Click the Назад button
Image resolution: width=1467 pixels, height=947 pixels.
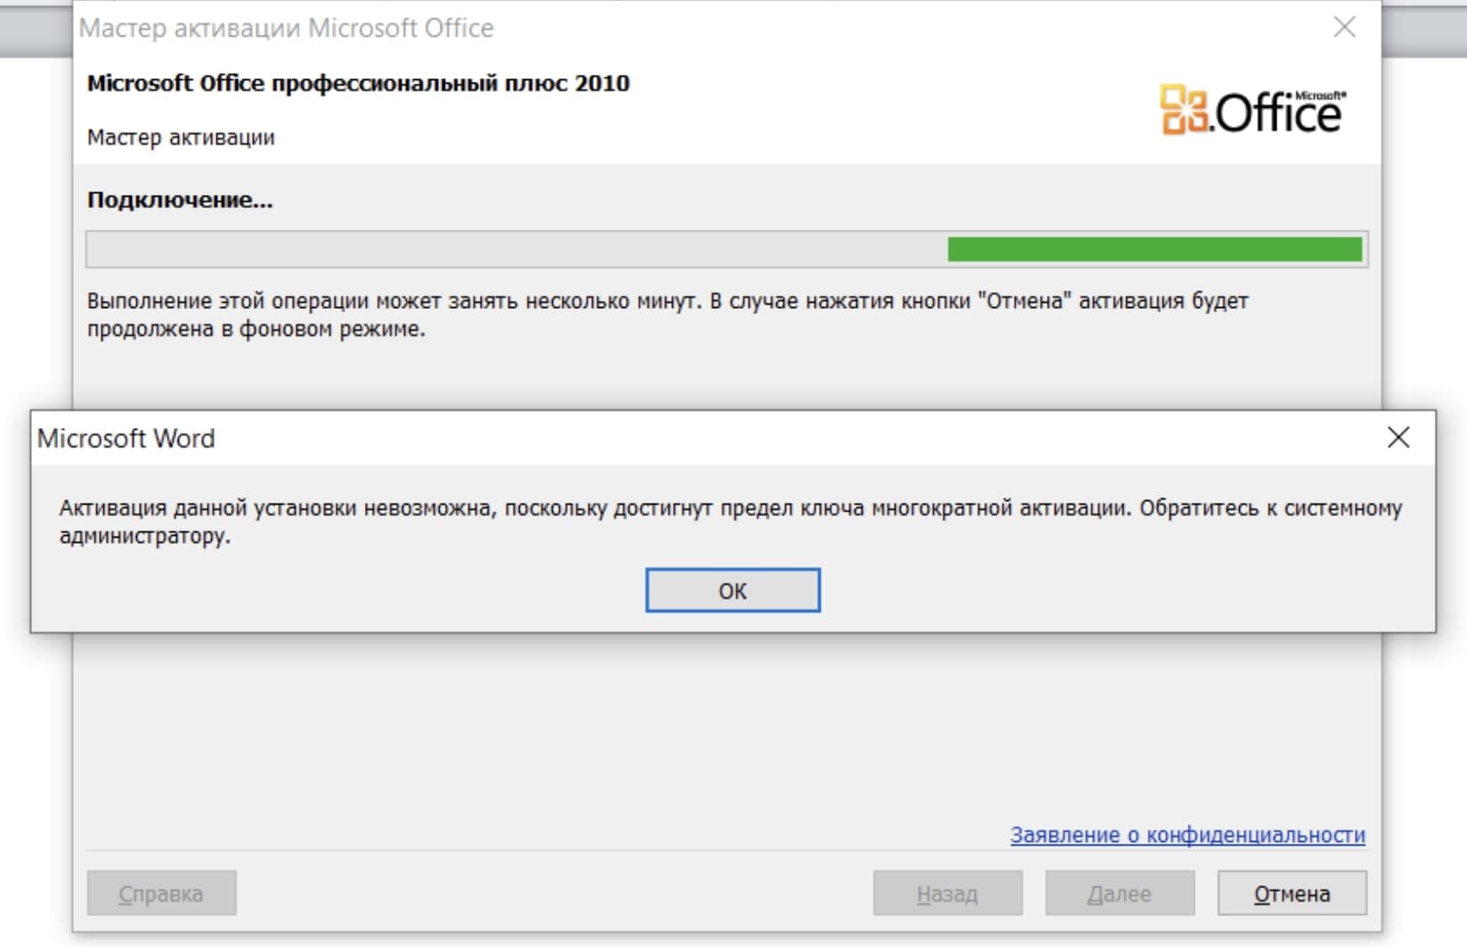pos(947,893)
